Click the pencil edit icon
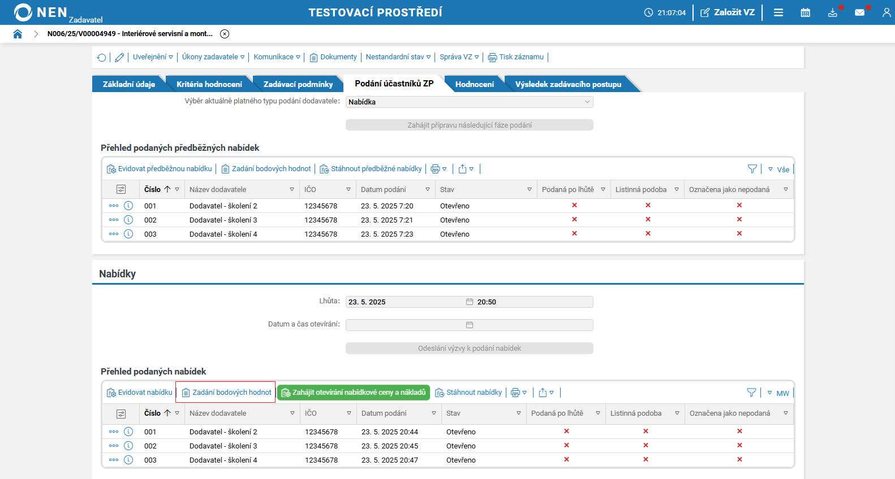This screenshot has width=895, height=479. 119,57
